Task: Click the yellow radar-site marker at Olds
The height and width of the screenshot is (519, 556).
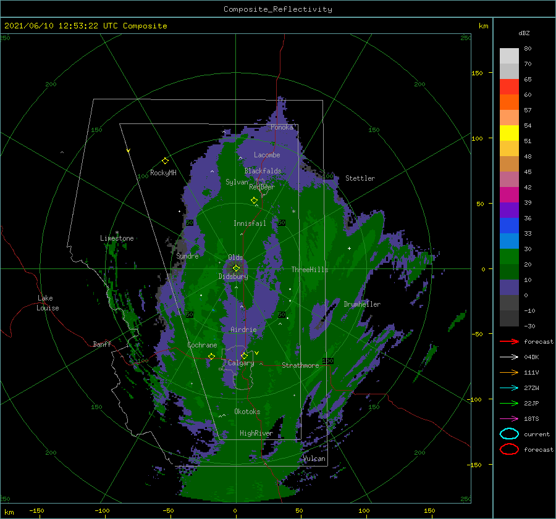Action: point(236,268)
